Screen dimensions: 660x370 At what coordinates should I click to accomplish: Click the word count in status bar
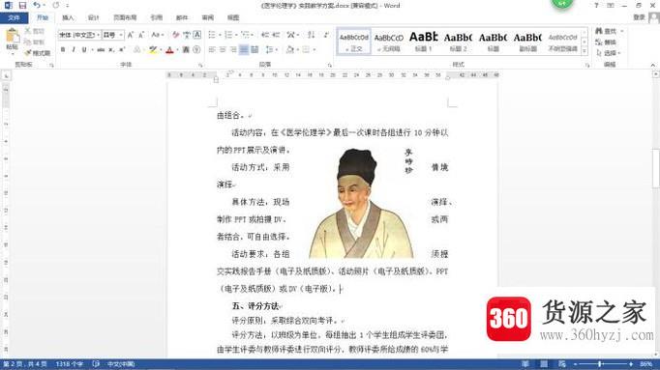[69, 364]
